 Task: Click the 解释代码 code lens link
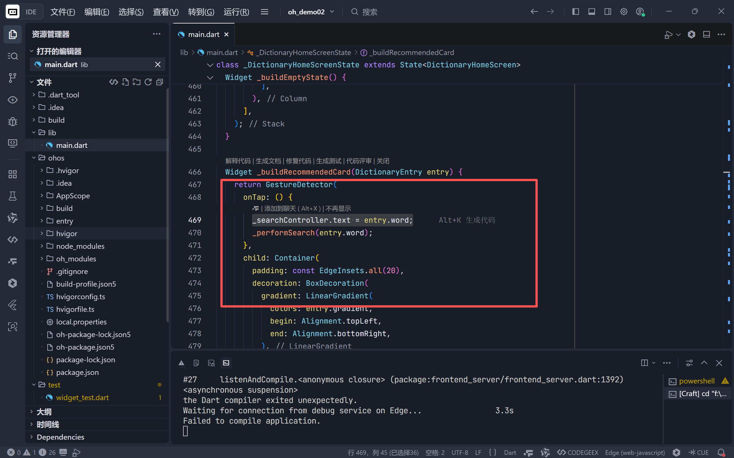point(238,161)
